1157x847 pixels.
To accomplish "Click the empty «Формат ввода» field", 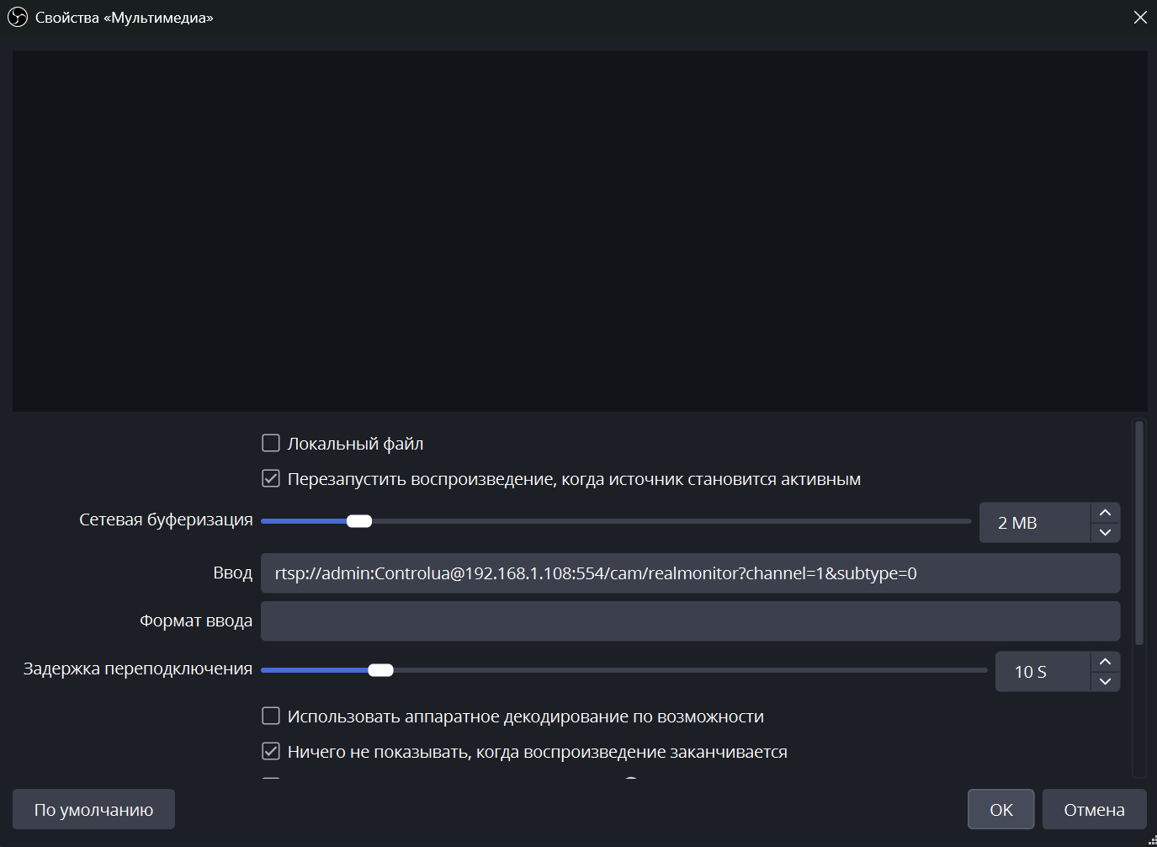I will pos(690,621).
